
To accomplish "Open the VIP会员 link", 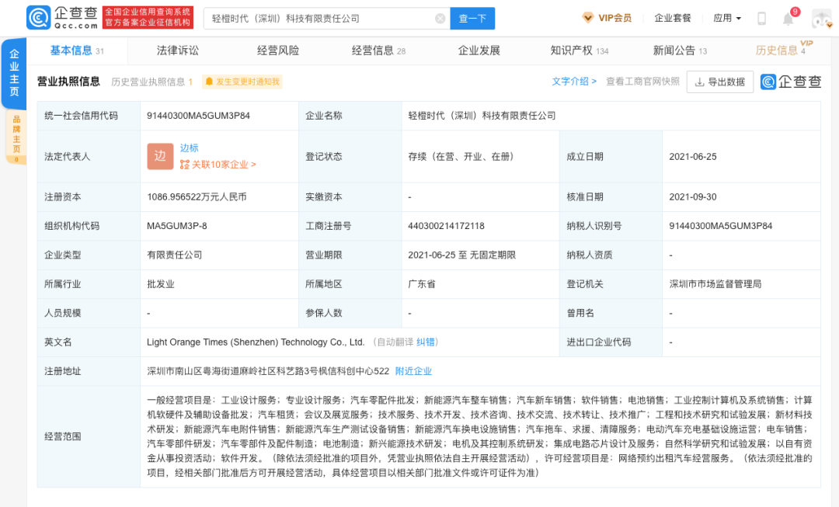I will (614, 18).
